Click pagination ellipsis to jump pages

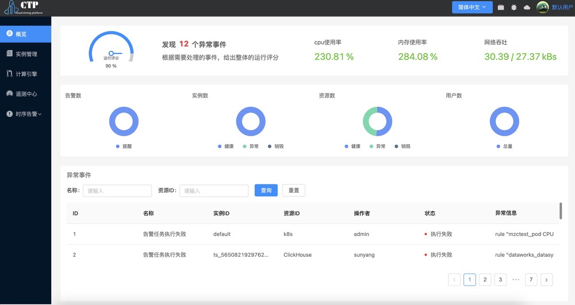pos(516,280)
